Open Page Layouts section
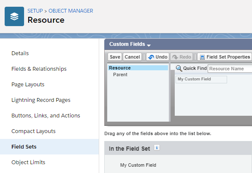Viewport: 252px width, 173px height. tap(28, 84)
